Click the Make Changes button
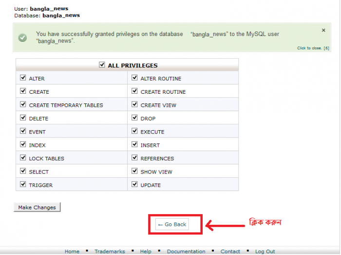This screenshot has width=341, height=255. click(37, 207)
